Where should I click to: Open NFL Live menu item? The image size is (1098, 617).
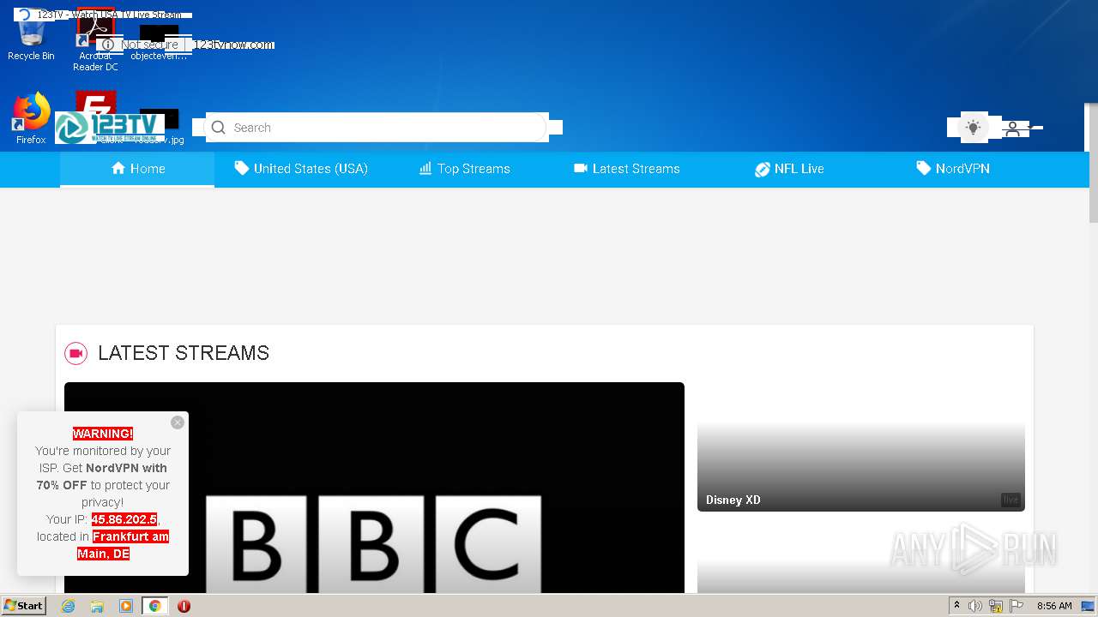789,169
